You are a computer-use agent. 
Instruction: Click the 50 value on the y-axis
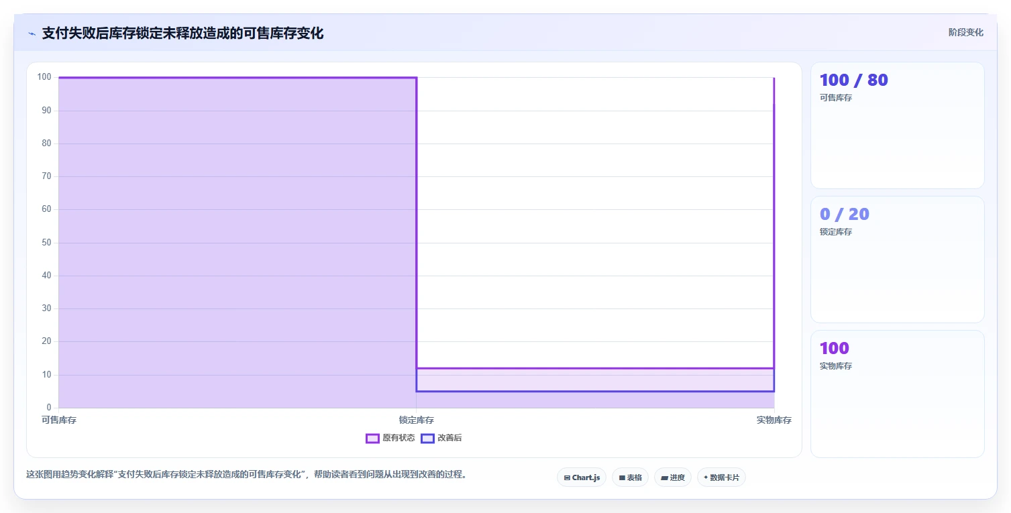click(46, 242)
